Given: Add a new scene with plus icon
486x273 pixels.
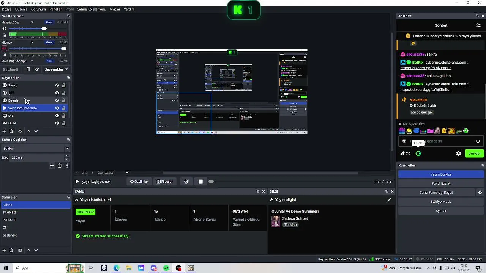Looking at the screenshot, I should pos(4,250).
